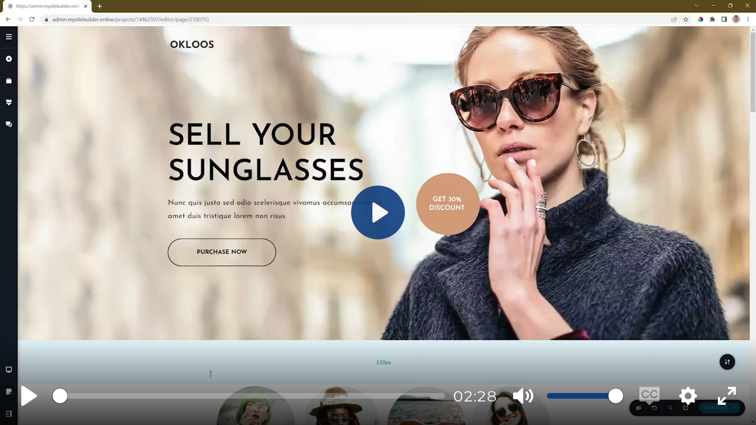Open the fourth icon in the editor sidebar

click(8, 103)
